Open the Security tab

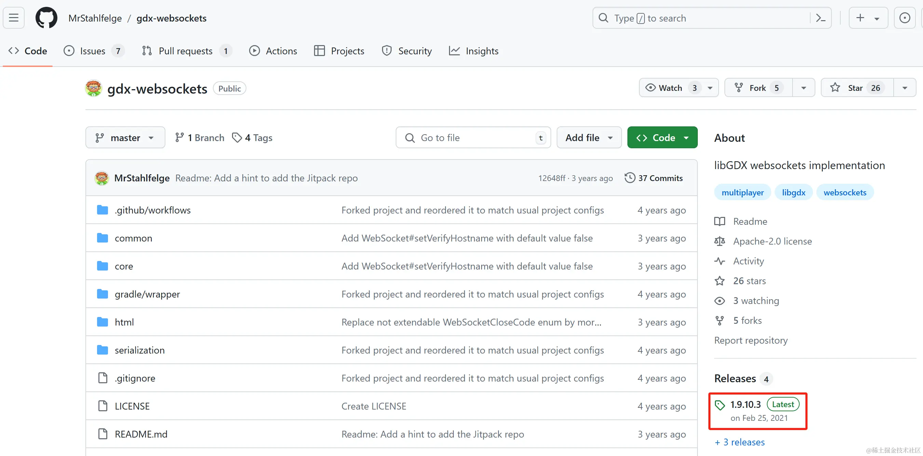tap(407, 51)
